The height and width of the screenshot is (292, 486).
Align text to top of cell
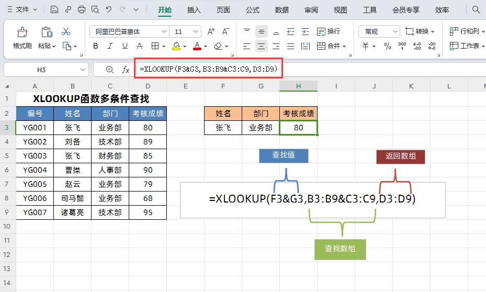point(247,31)
